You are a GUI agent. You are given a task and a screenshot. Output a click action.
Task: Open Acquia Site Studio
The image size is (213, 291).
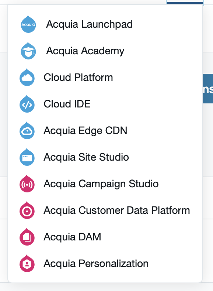tap(86, 157)
